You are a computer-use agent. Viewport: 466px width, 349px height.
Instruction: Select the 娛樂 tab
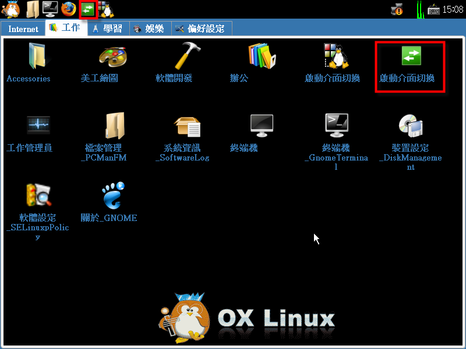click(149, 29)
